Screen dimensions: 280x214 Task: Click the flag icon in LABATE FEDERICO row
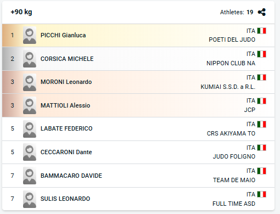pyautogui.click(x=261, y=125)
